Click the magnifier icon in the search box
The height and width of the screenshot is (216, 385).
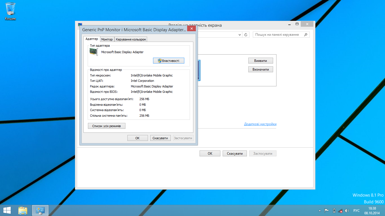[306, 35]
